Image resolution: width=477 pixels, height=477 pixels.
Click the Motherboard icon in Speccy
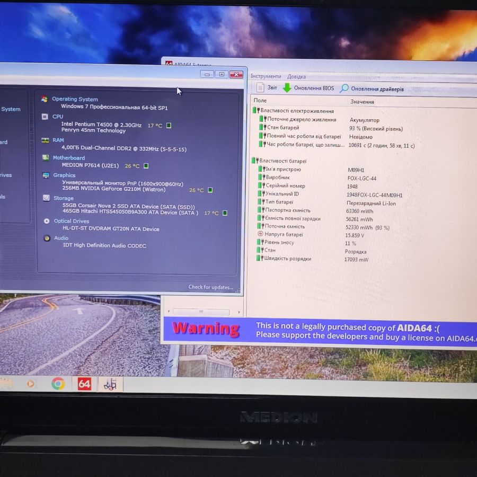click(x=46, y=157)
